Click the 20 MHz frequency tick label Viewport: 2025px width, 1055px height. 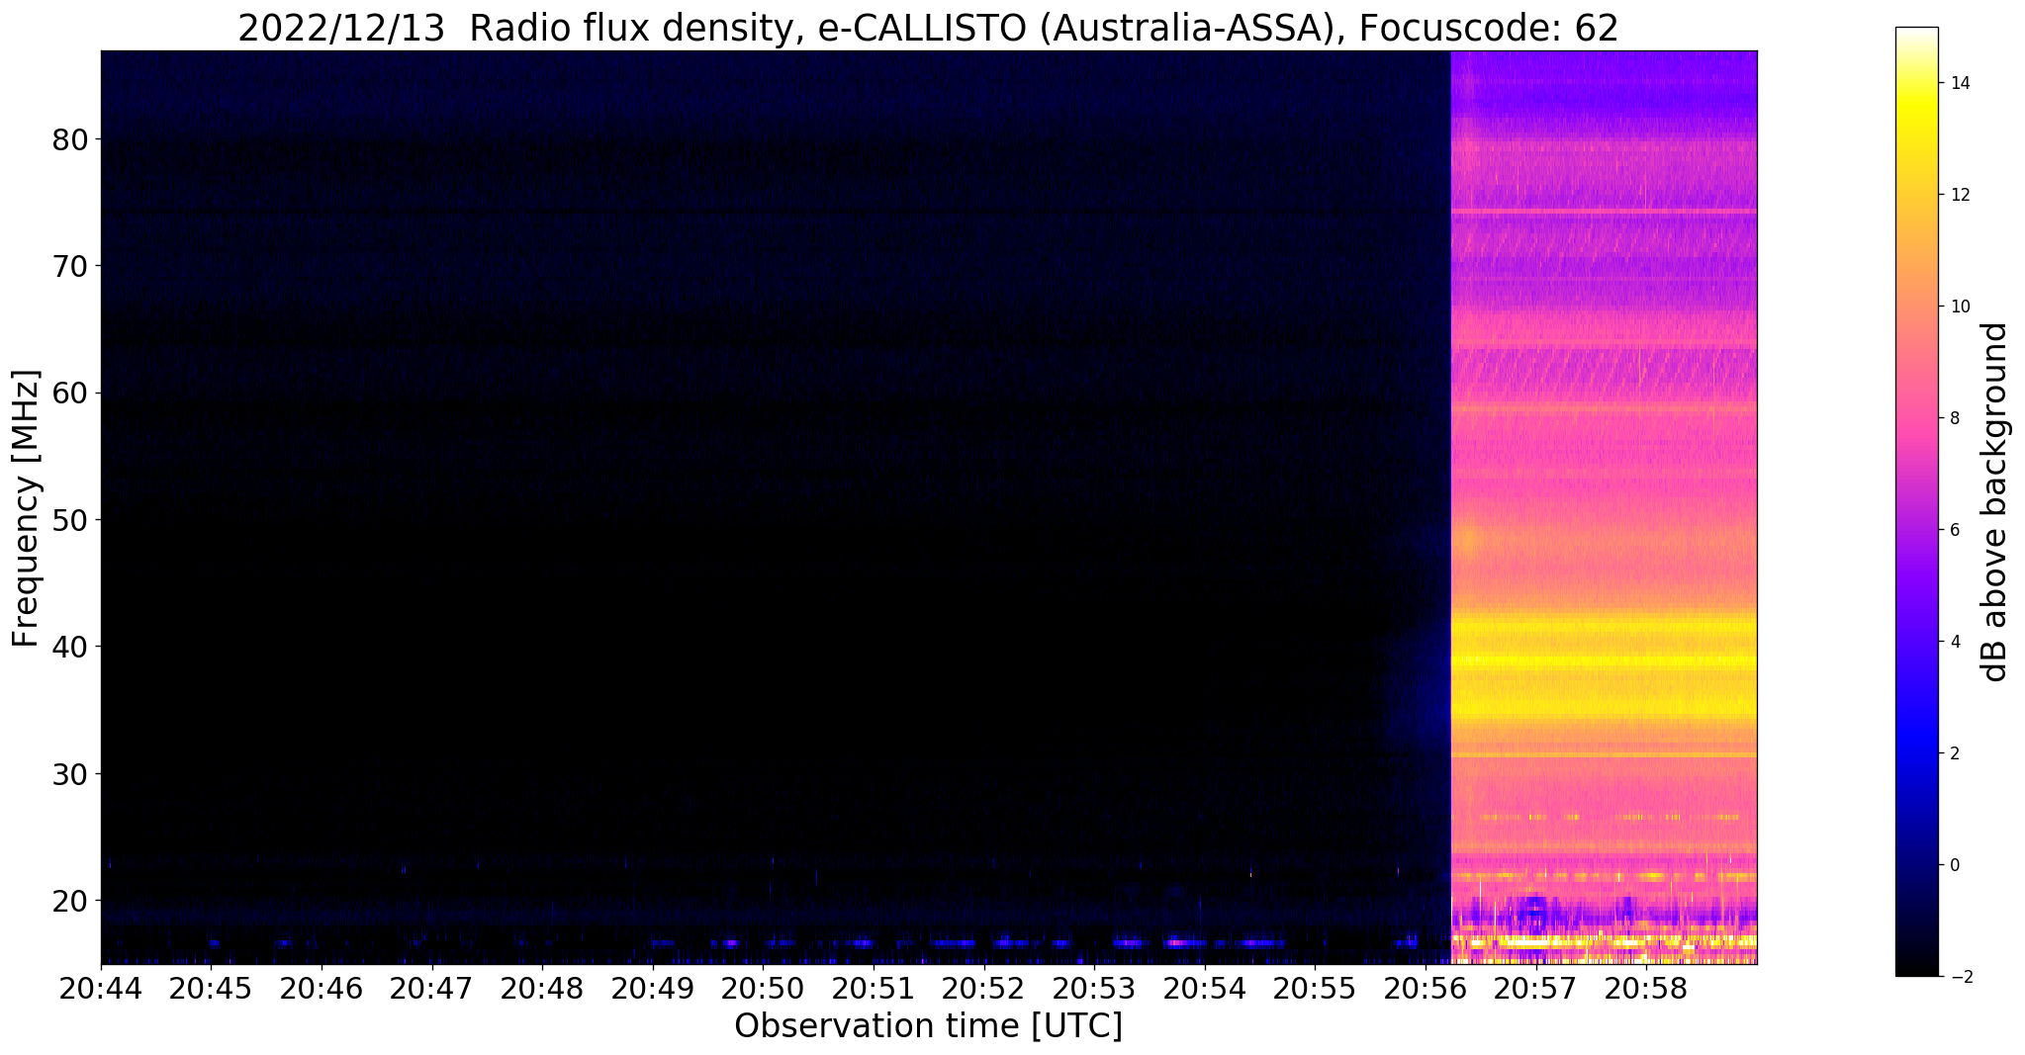click(x=70, y=900)
